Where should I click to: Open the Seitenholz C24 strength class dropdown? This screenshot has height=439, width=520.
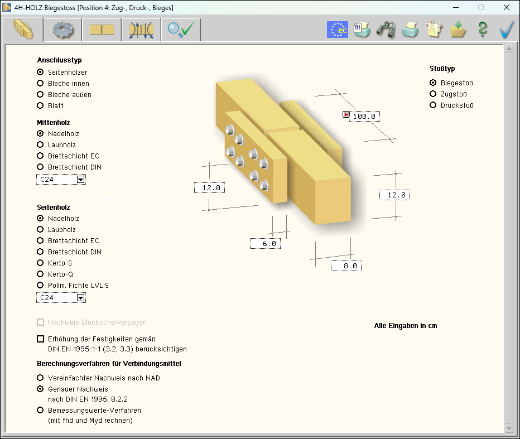point(80,298)
